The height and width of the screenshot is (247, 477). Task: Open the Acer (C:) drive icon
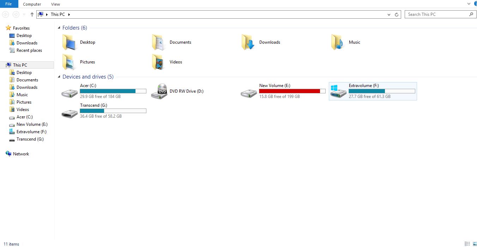[x=70, y=93]
